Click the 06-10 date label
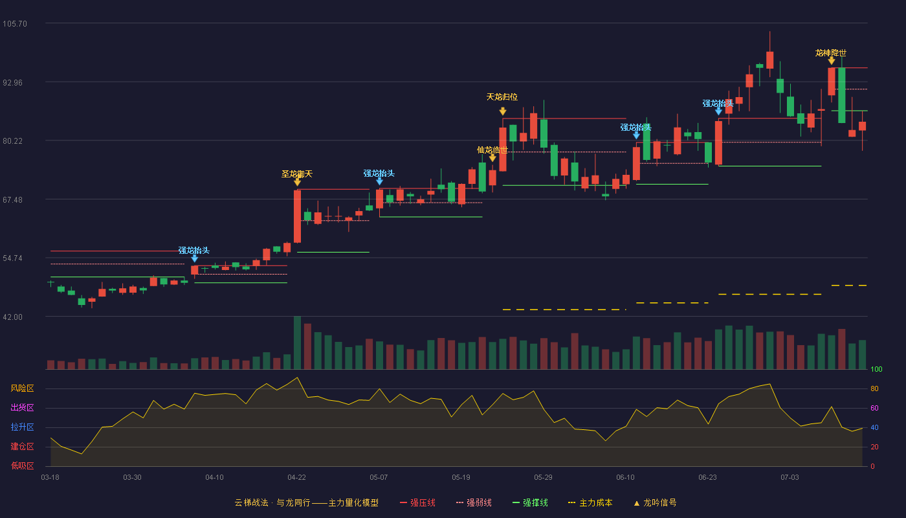The image size is (906, 518). pos(626,477)
